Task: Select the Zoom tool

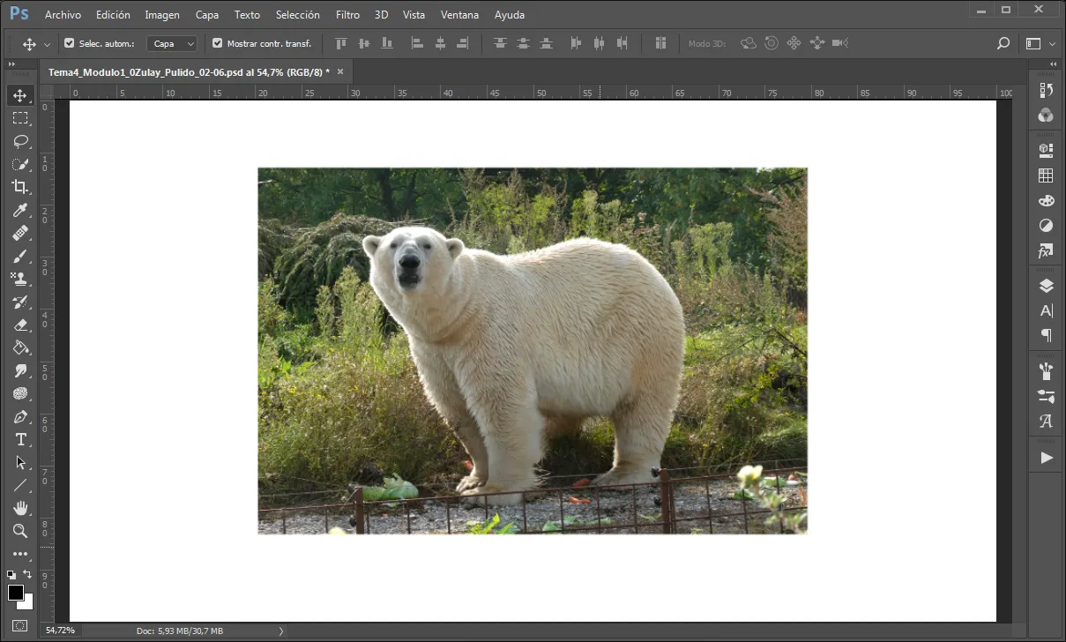Action: pos(20,531)
